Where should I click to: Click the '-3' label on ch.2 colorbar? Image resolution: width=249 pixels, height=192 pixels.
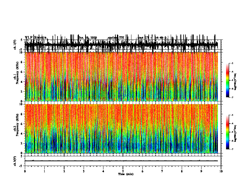tap(232, 115)
